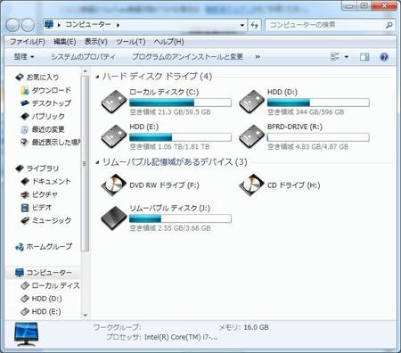Select the HDD (D:) drive icon
Screen dimensions: 401x353
tap(251, 102)
